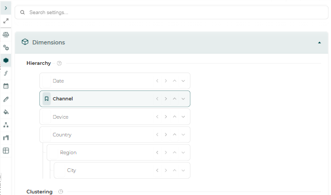Indent Region using its right chevron

pyautogui.click(x=166, y=153)
